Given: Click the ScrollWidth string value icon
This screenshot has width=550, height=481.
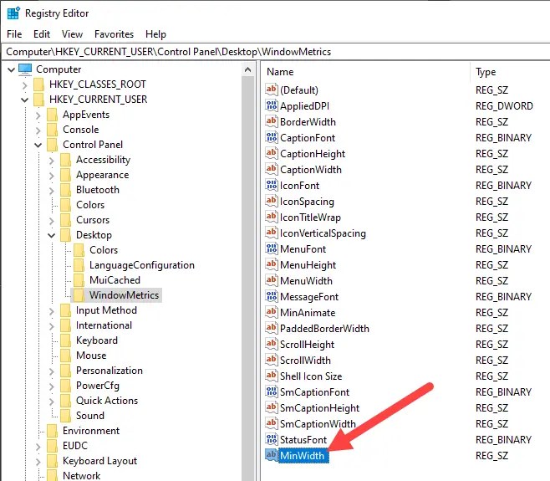Looking at the screenshot, I should [x=272, y=360].
